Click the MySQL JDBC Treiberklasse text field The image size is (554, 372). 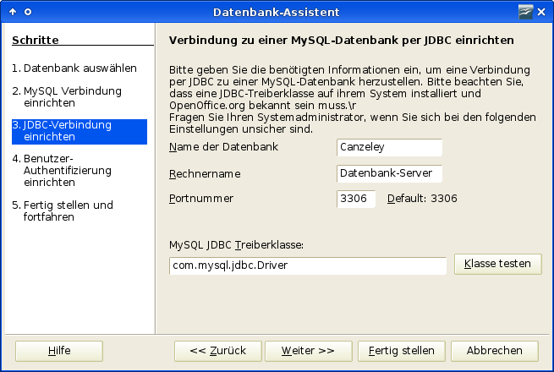[308, 265]
